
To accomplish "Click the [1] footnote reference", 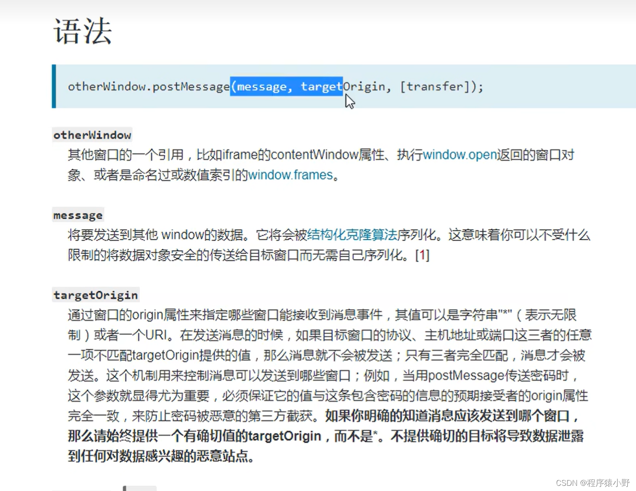I will pos(422,255).
